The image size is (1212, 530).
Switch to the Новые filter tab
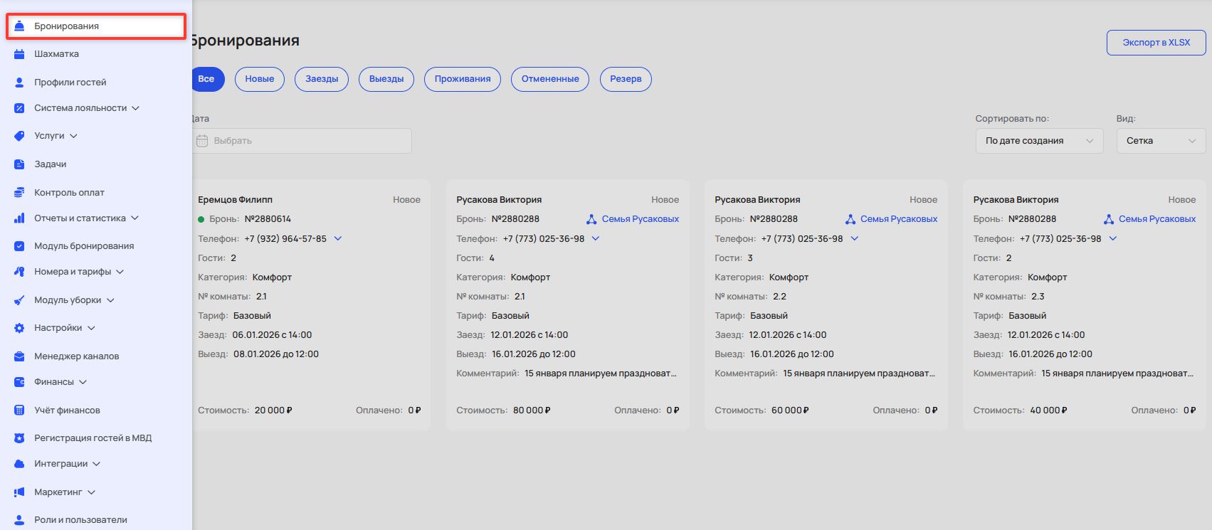tap(259, 79)
